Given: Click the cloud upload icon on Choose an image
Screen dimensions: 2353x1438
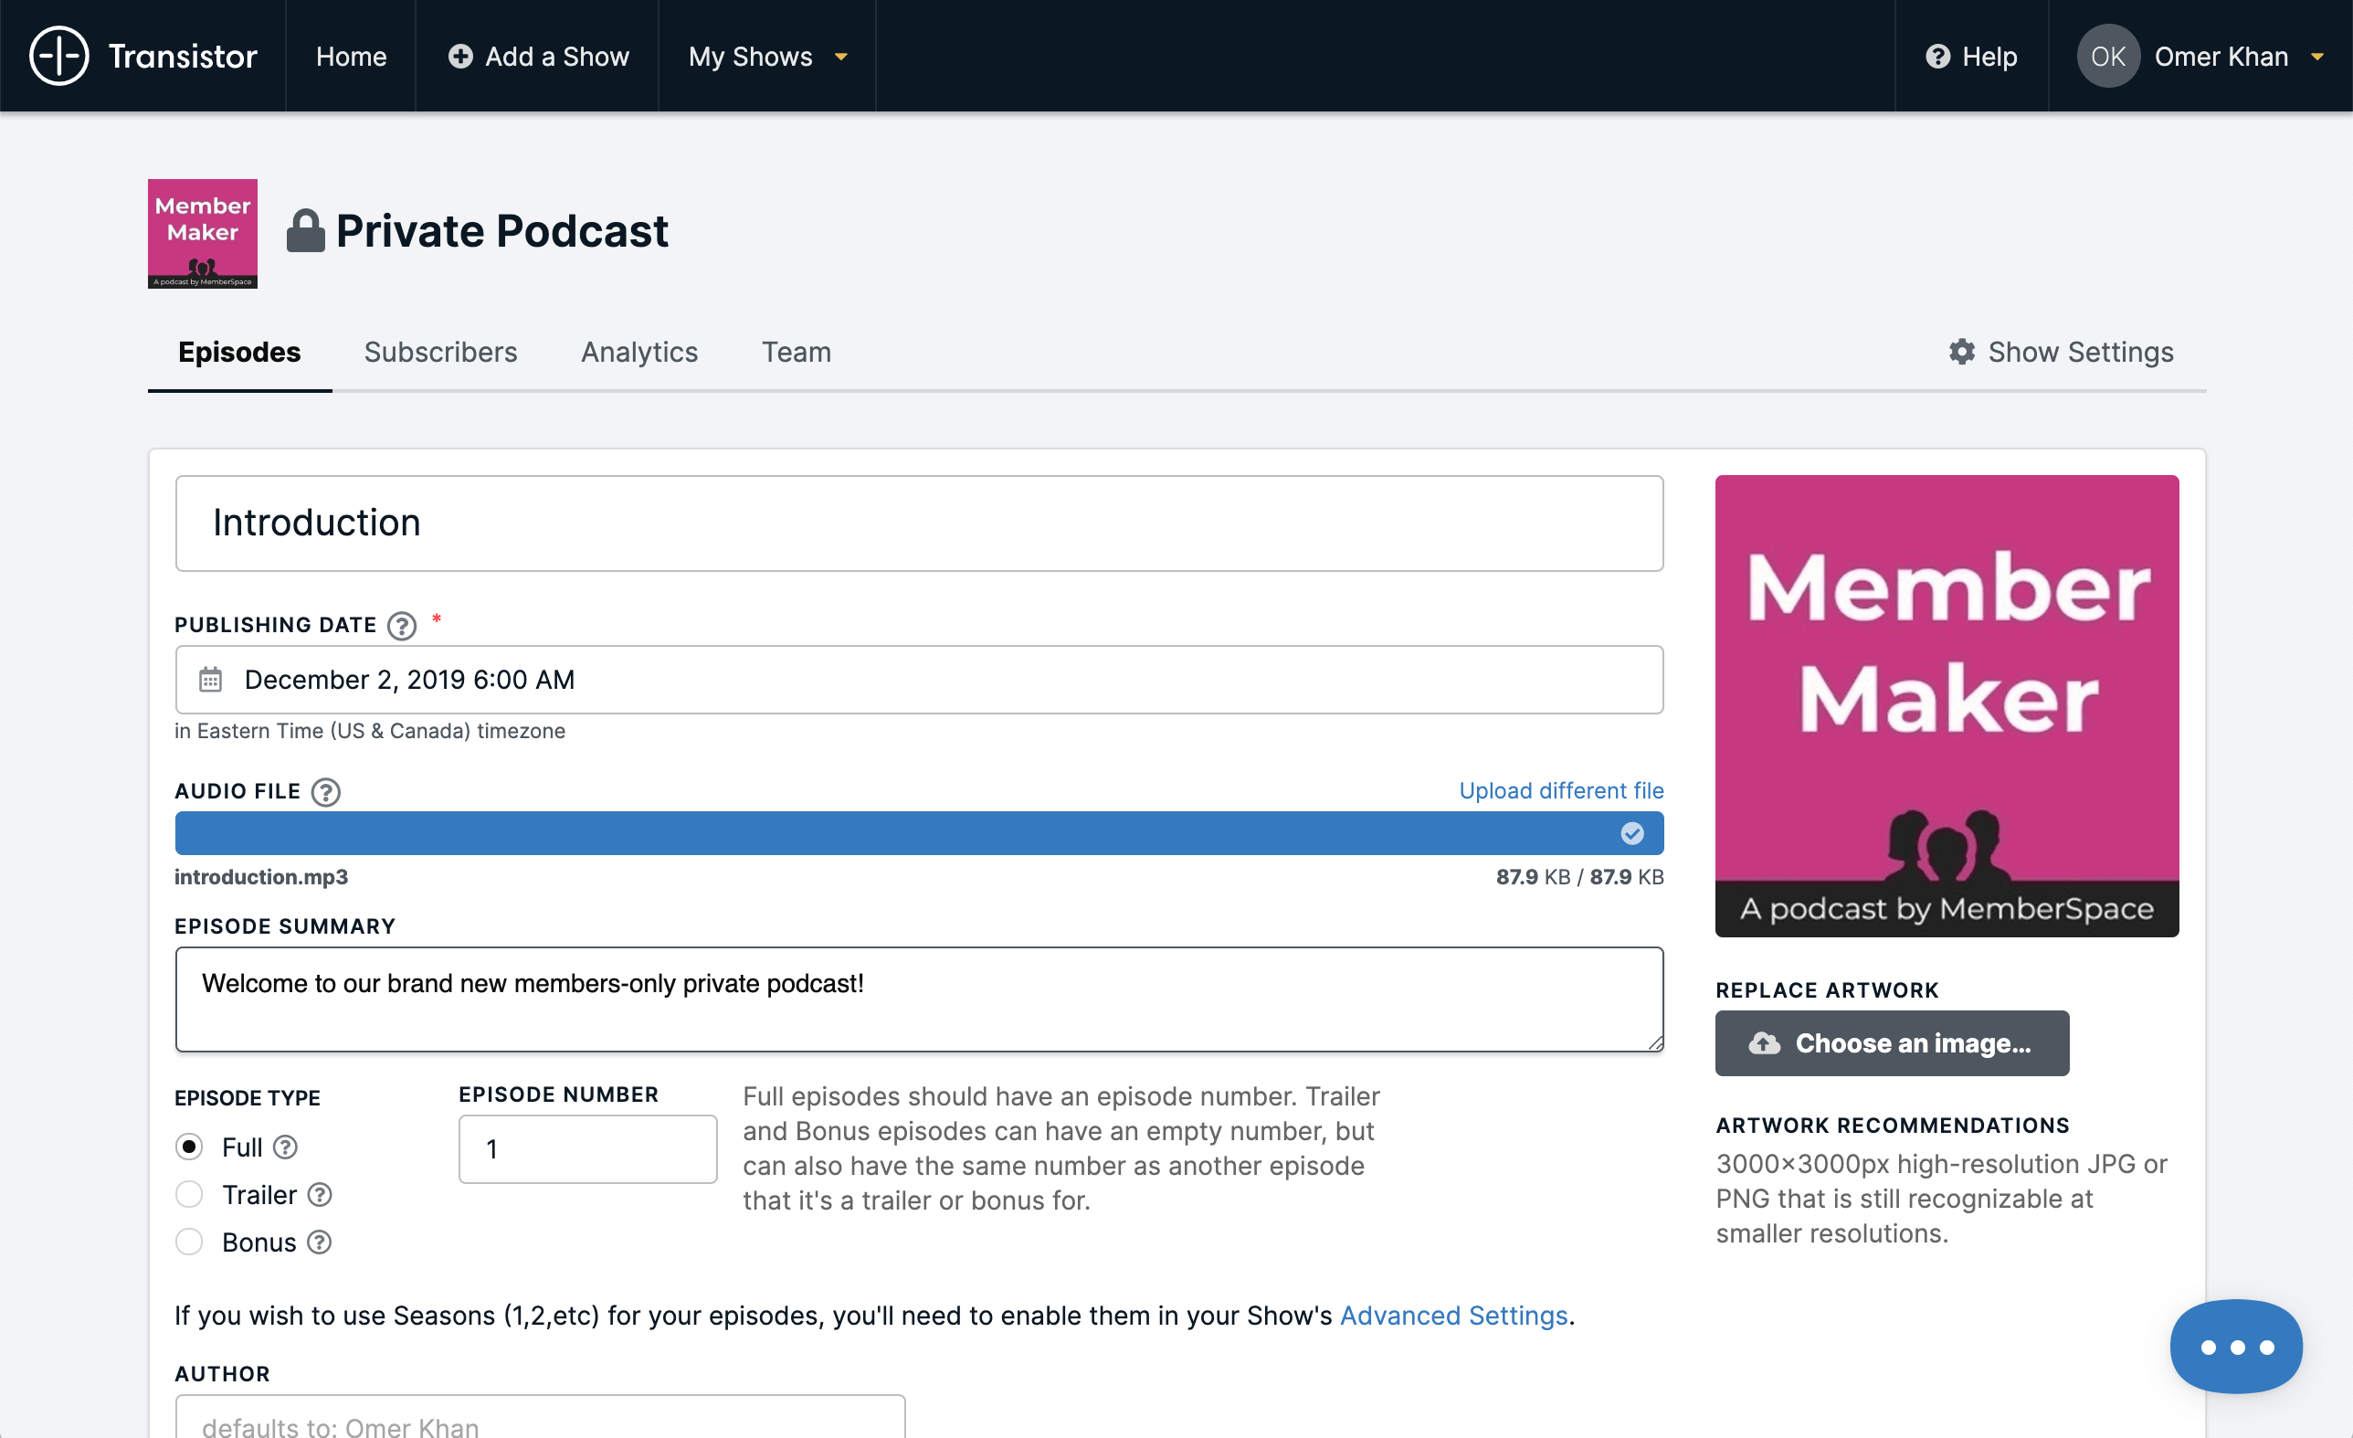Looking at the screenshot, I should coord(1764,1042).
